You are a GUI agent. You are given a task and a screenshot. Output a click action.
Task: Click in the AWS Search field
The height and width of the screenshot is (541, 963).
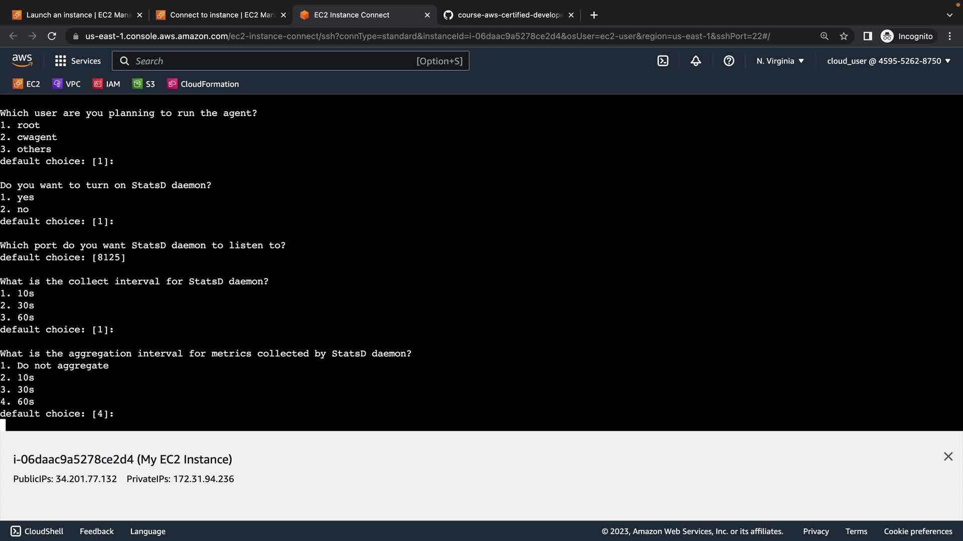tap(271, 61)
